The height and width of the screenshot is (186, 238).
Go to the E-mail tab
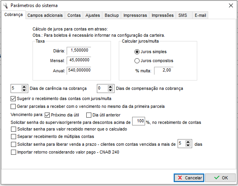201,15
